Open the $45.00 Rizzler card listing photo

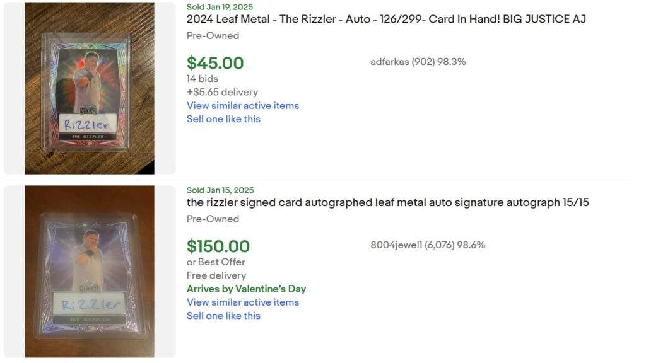(x=90, y=88)
